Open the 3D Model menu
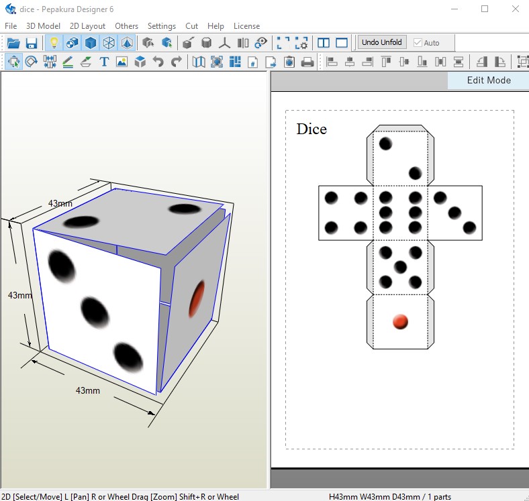 click(43, 26)
